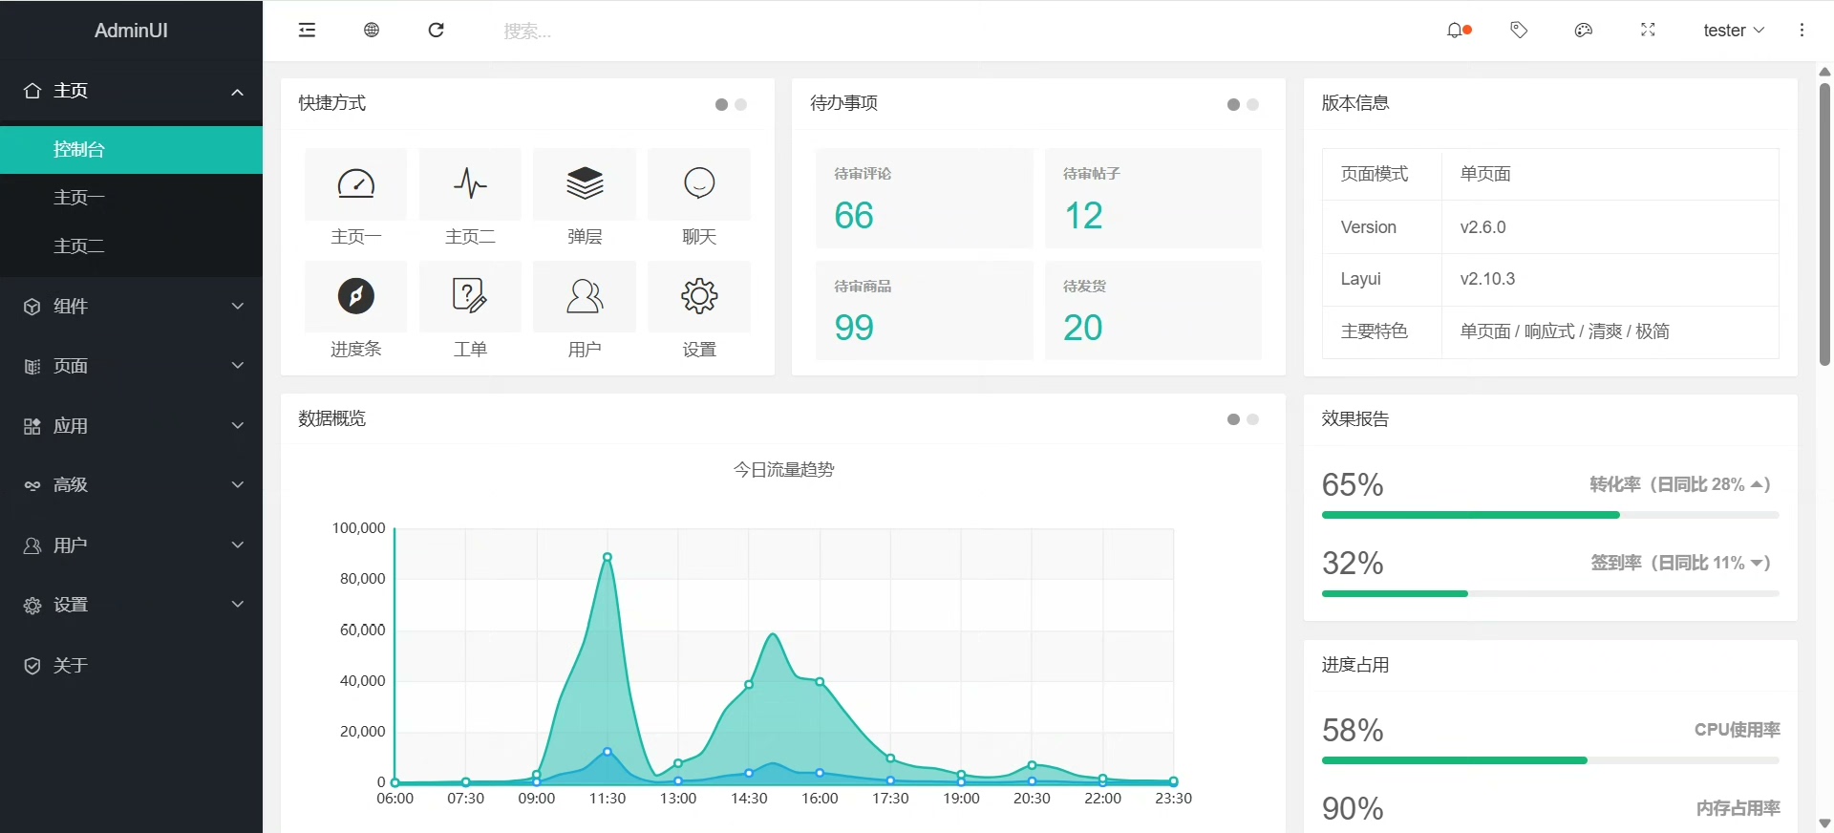Open the 弹层 layers shortcut icon
The image size is (1834, 833).
coord(585,183)
